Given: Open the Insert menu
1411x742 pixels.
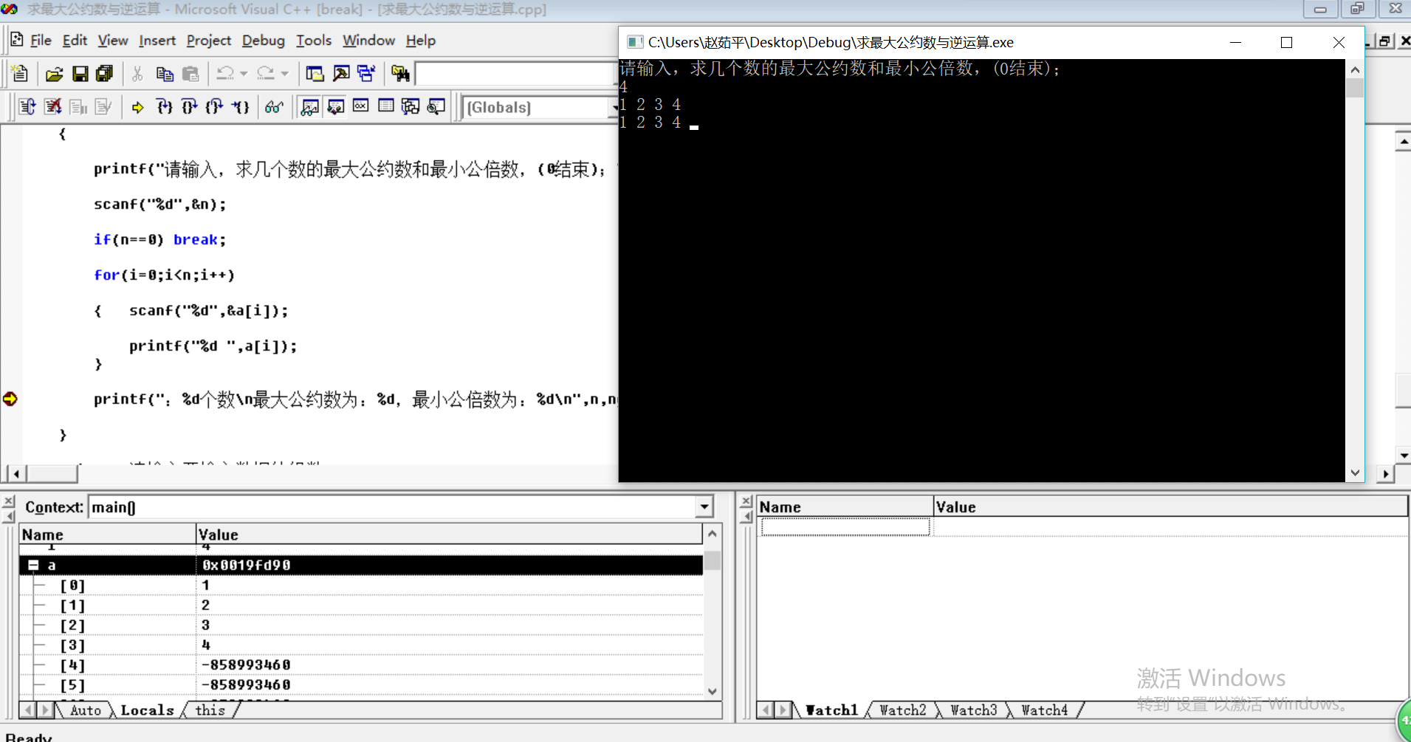Looking at the screenshot, I should tap(157, 40).
